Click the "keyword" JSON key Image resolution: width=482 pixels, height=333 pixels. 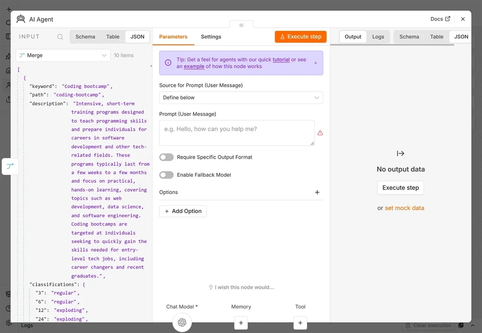click(41, 86)
